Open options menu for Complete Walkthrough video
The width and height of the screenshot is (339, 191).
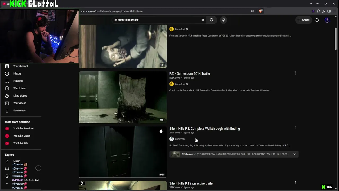point(295,128)
